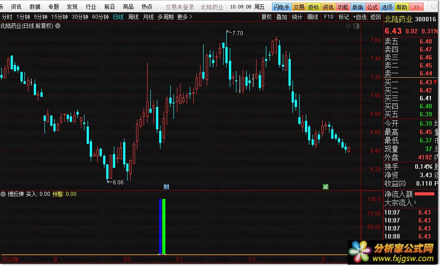The width and height of the screenshot is (441, 266).
Task: Switch to 15分钟 period
Action: [60, 17]
